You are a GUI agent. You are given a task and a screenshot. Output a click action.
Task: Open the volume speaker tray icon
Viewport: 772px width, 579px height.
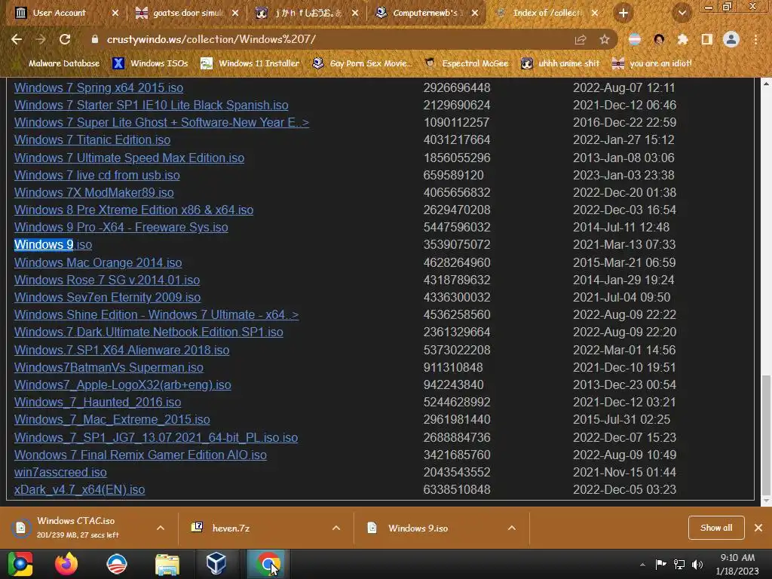pos(697,564)
